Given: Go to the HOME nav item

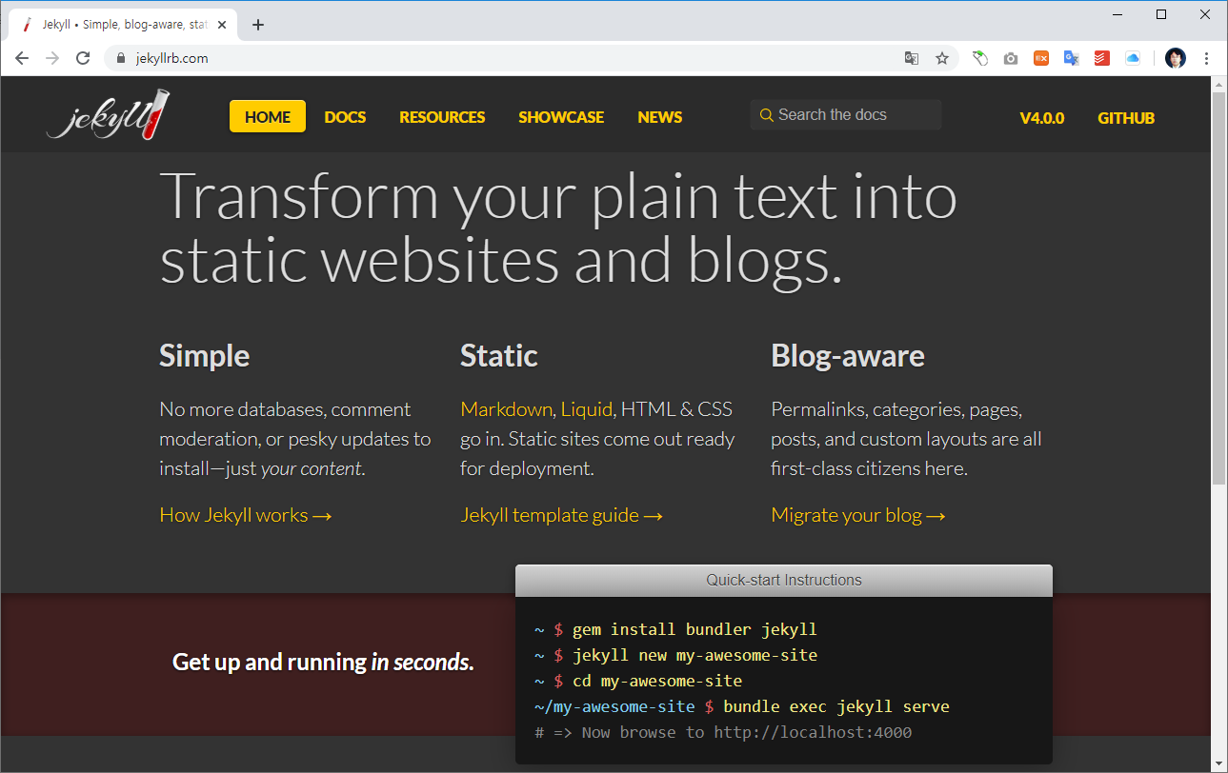Looking at the screenshot, I should tap(268, 116).
